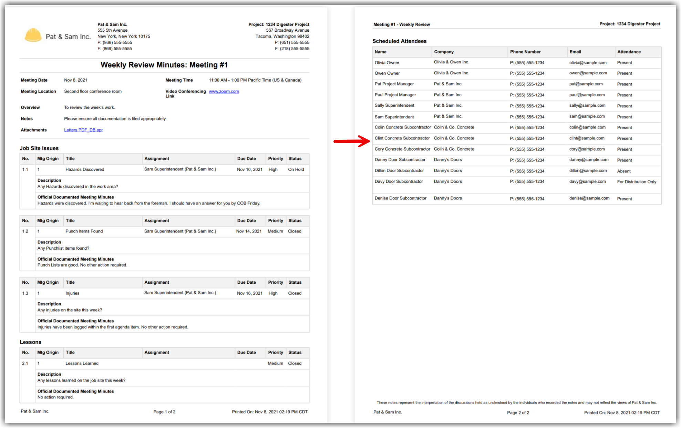The width and height of the screenshot is (681, 428).
Task: Open the www.zoom.com video conferencing link
Action: coord(224,91)
